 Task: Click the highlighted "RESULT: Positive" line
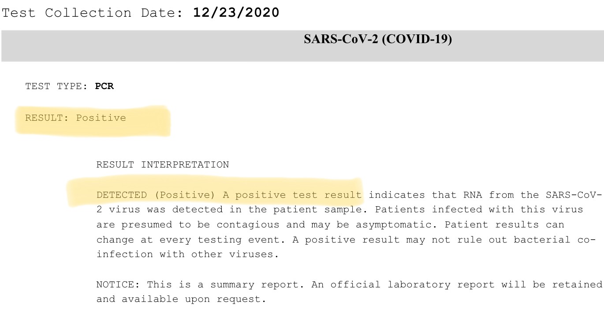(x=75, y=118)
